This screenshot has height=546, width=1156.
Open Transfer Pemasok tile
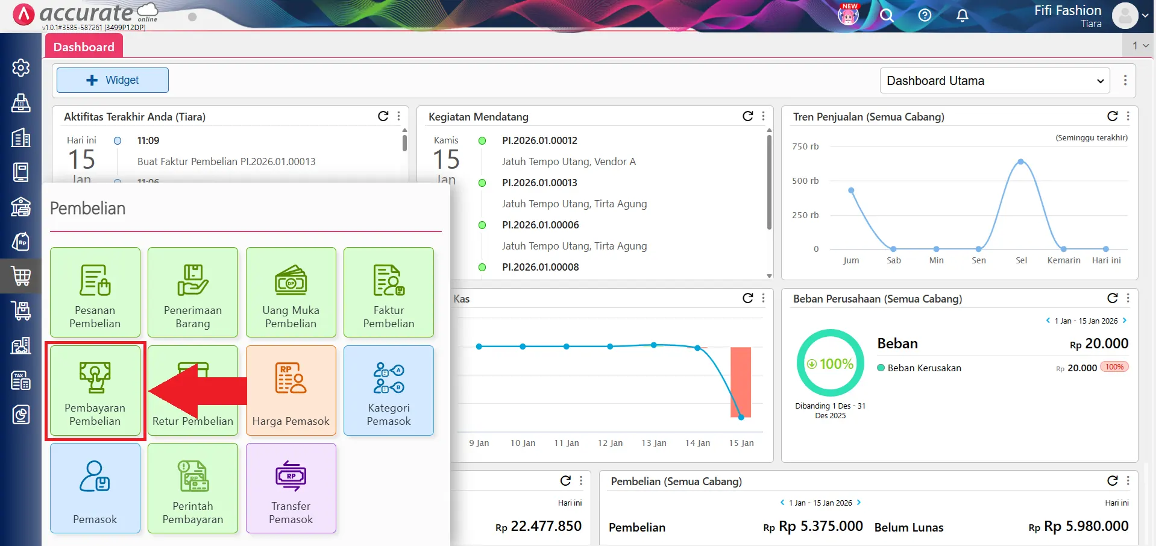[x=291, y=488]
